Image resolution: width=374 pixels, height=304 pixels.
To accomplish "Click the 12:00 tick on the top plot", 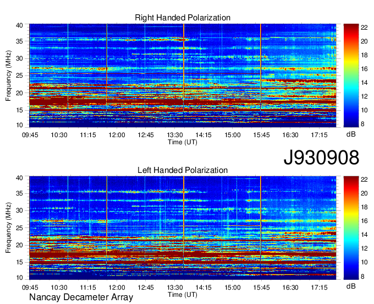I will pos(117,135).
